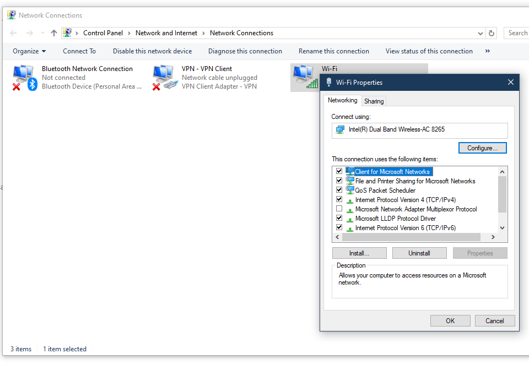The width and height of the screenshot is (529, 370).
Task: Click the items list vertical scrollbar thumb
Action: pos(503,194)
